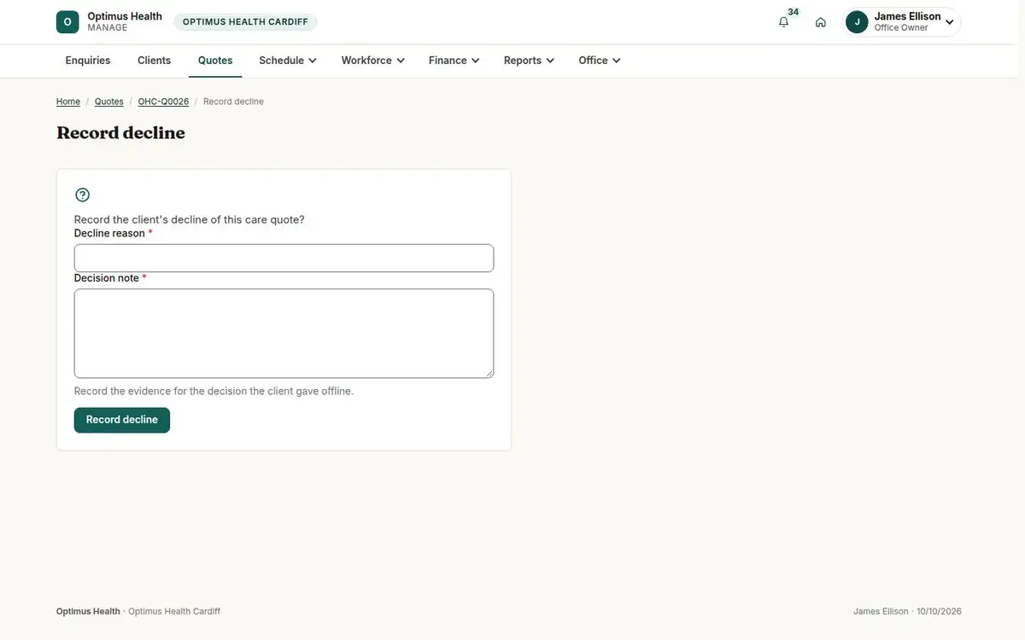1025x640 pixels.
Task: Open the Quotes tab
Action: 215,61
